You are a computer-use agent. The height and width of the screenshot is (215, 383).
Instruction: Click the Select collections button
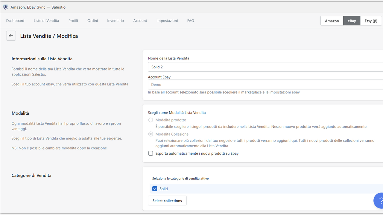[x=167, y=201]
